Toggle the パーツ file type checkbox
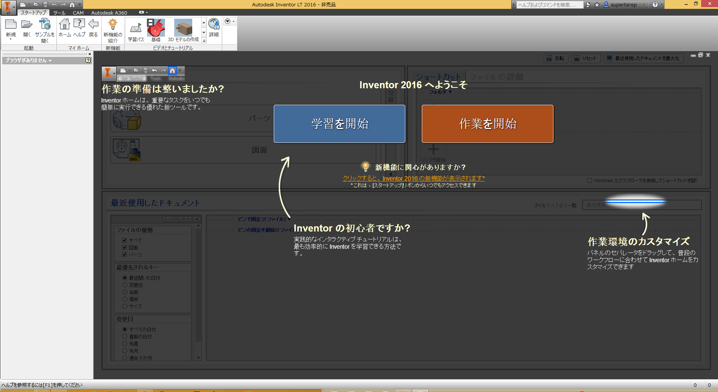The height and width of the screenshot is (392, 718). pos(125,254)
